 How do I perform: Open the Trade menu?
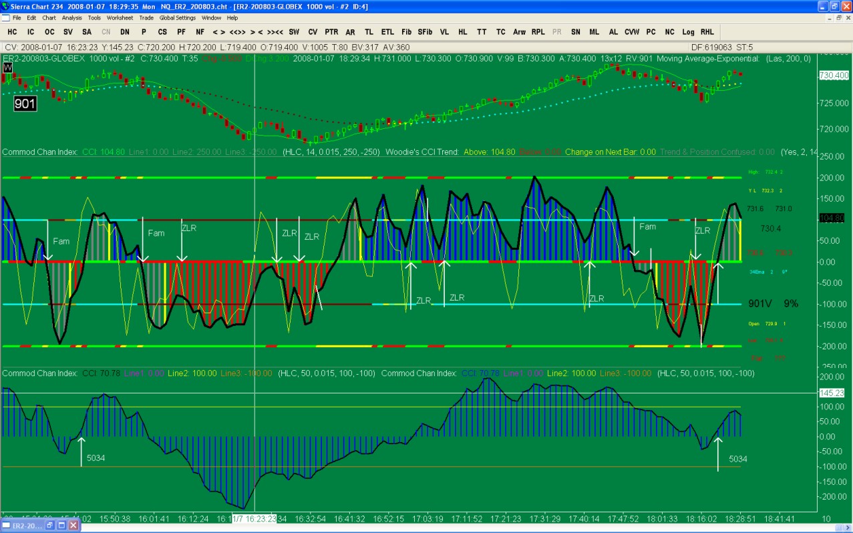click(x=146, y=18)
